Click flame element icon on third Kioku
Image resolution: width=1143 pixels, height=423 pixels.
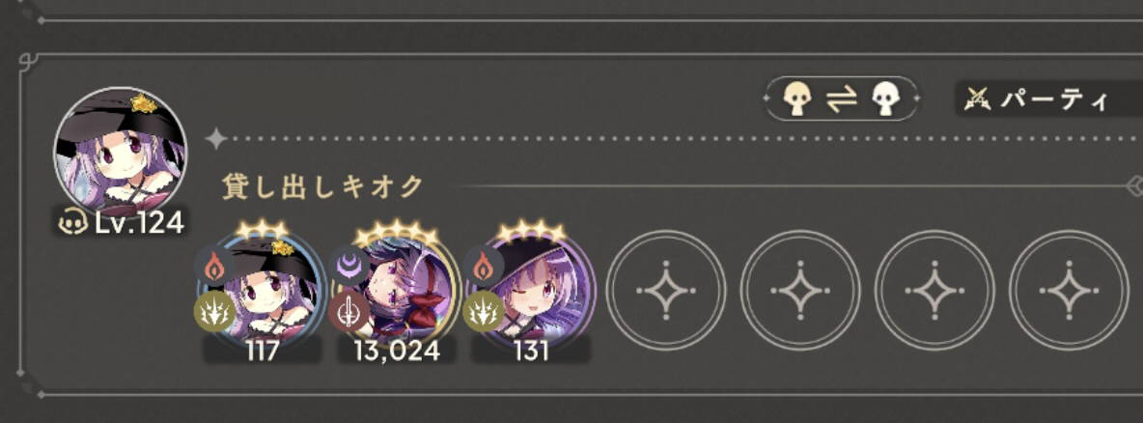tap(483, 267)
